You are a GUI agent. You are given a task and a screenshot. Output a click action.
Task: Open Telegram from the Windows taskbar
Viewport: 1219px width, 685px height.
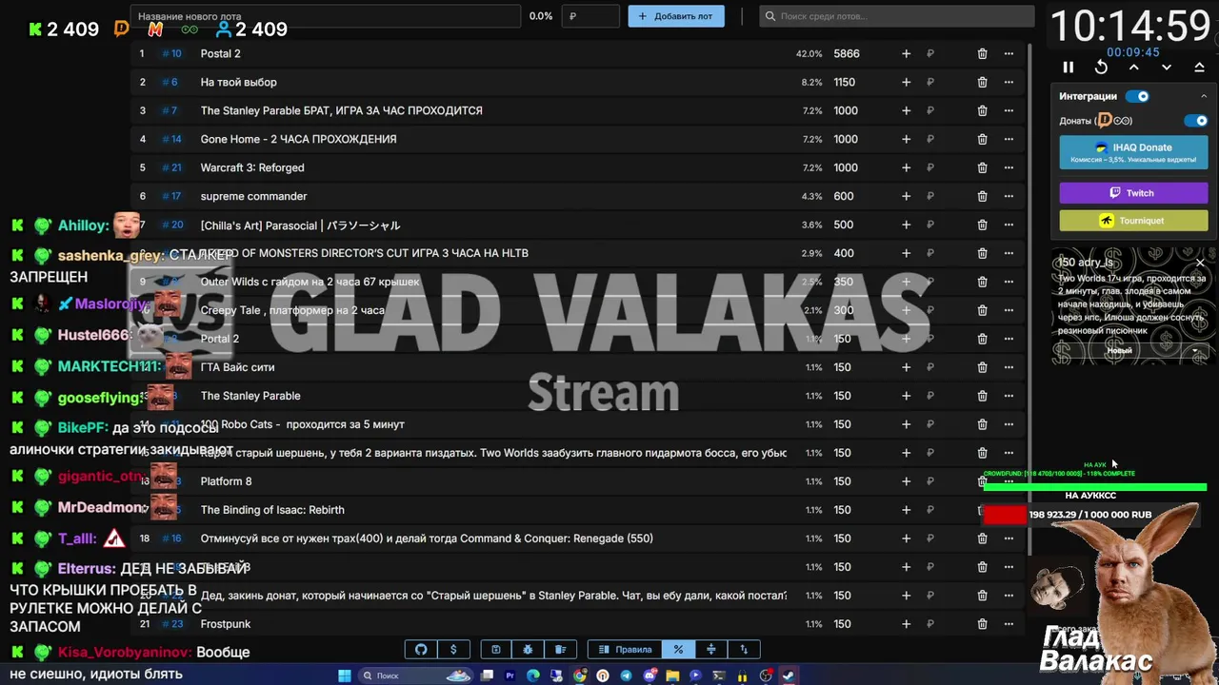[626, 675]
